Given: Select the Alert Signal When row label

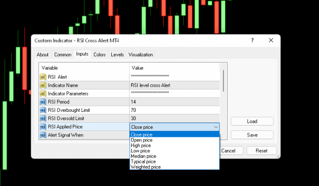Looking at the screenshot, I should [65, 135].
